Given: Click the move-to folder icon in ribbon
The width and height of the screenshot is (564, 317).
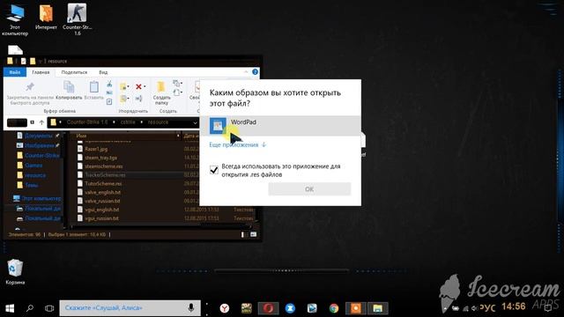Looking at the screenshot, I should click(x=123, y=86).
